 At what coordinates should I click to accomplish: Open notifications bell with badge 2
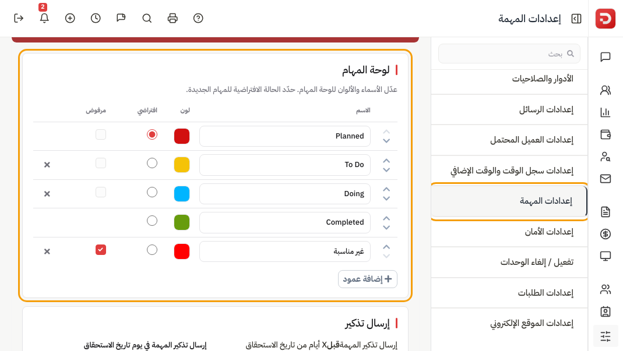pos(44,18)
